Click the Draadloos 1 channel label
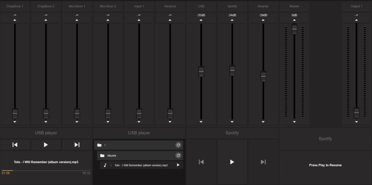The height and width of the screenshot is (185, 372). (15, 7)
